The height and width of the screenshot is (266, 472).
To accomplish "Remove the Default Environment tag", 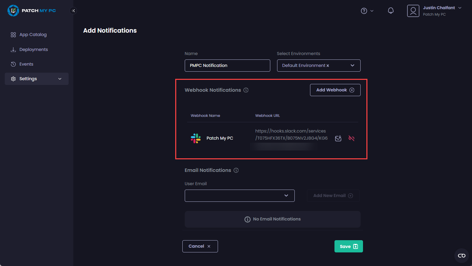I will click(328, 66).
